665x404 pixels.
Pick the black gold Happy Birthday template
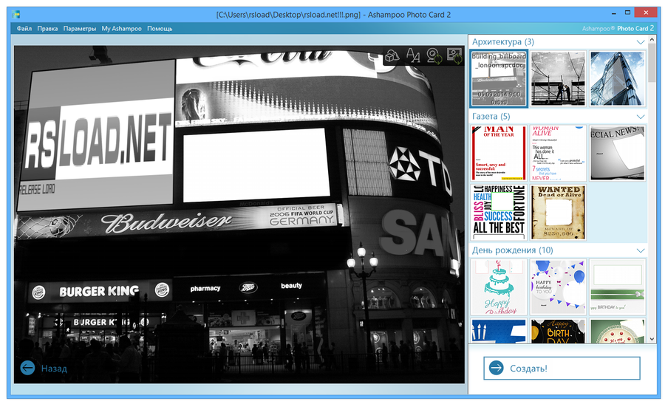[558, 331]
